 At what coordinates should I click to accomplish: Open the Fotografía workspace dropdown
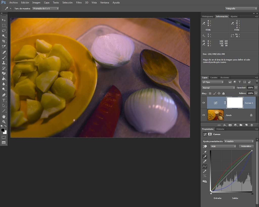pos(241,8)
